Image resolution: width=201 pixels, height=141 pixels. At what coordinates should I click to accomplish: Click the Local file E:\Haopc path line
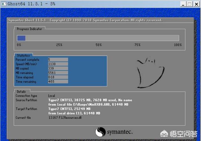tap(88, 105)
